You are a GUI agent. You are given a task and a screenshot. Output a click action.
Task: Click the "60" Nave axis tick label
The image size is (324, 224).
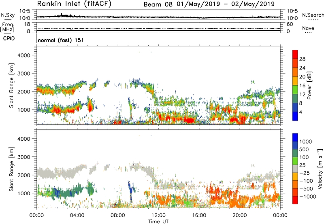pyautogui.click(x=290, y=24)
